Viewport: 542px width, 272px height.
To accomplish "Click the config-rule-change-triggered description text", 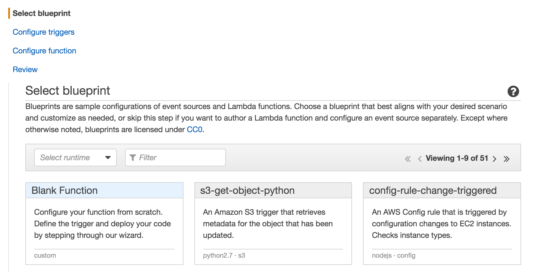I will point(441,224).
